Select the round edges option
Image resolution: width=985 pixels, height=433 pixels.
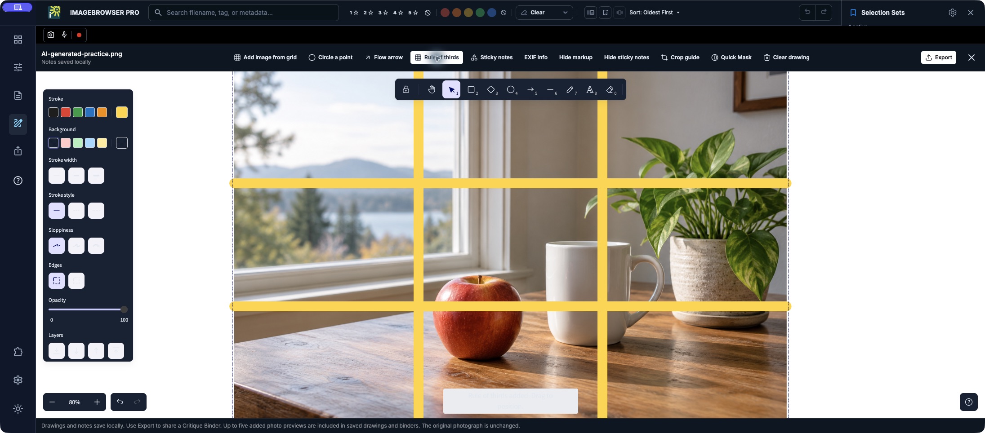point(76,281)
